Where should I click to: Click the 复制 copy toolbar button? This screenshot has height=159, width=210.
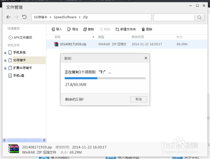89,29
